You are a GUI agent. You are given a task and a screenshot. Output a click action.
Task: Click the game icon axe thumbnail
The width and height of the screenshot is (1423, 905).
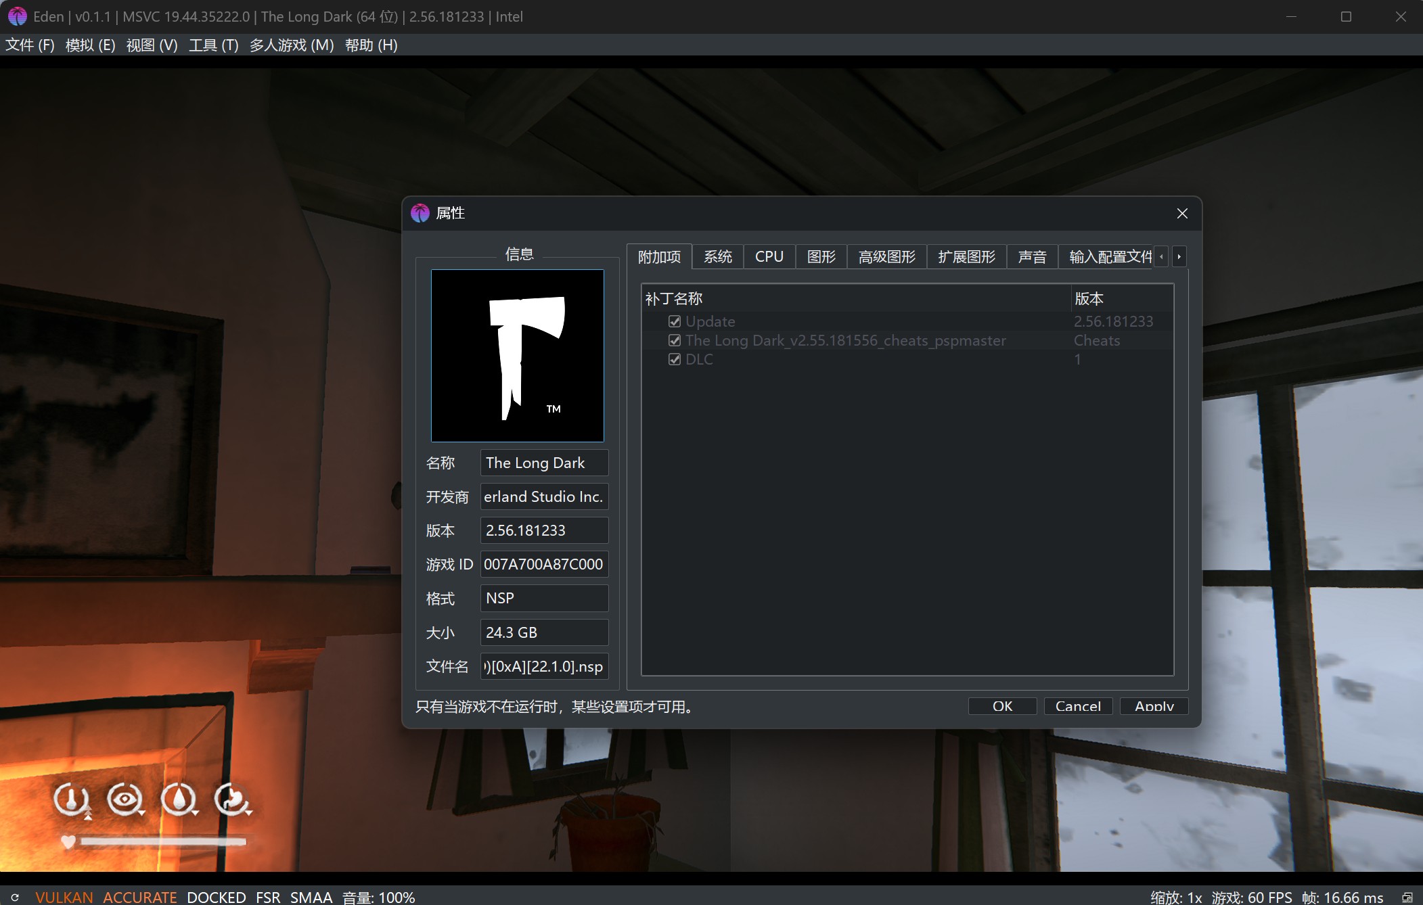pyautogui.click(x=518, y=356)
